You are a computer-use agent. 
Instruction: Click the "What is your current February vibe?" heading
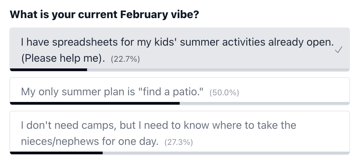(x=104, y=15)
